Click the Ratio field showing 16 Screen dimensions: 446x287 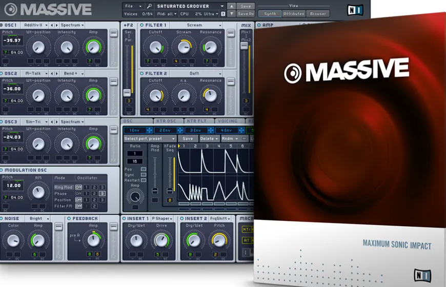coord(135,161)
